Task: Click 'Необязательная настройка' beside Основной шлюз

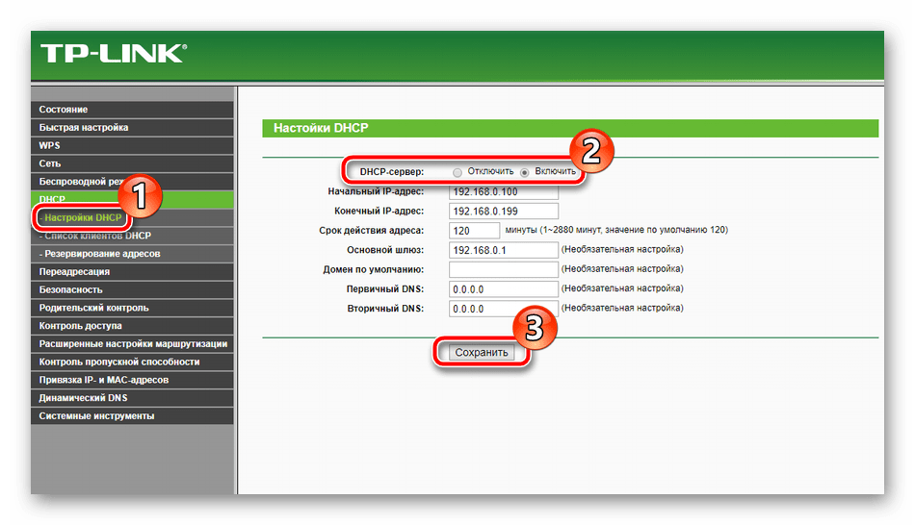Action: [x=622, y=249]
